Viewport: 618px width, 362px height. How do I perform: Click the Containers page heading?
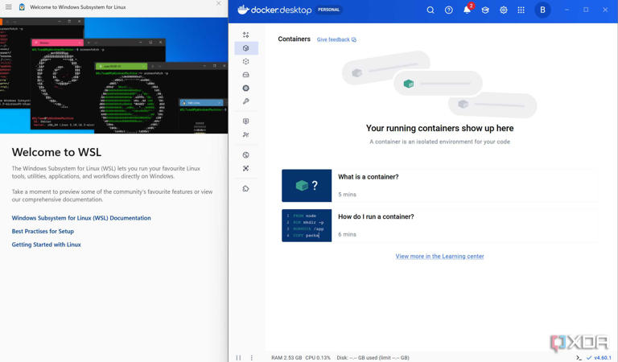coord(294,39)
